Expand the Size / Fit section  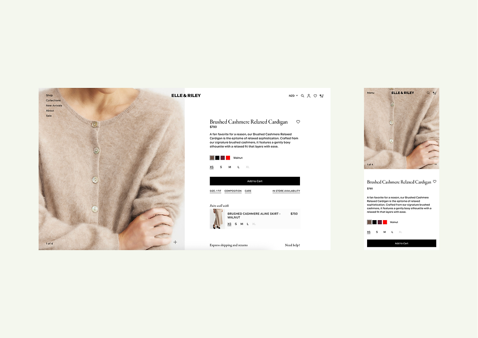pyautogui.click(x=215, y=191)
